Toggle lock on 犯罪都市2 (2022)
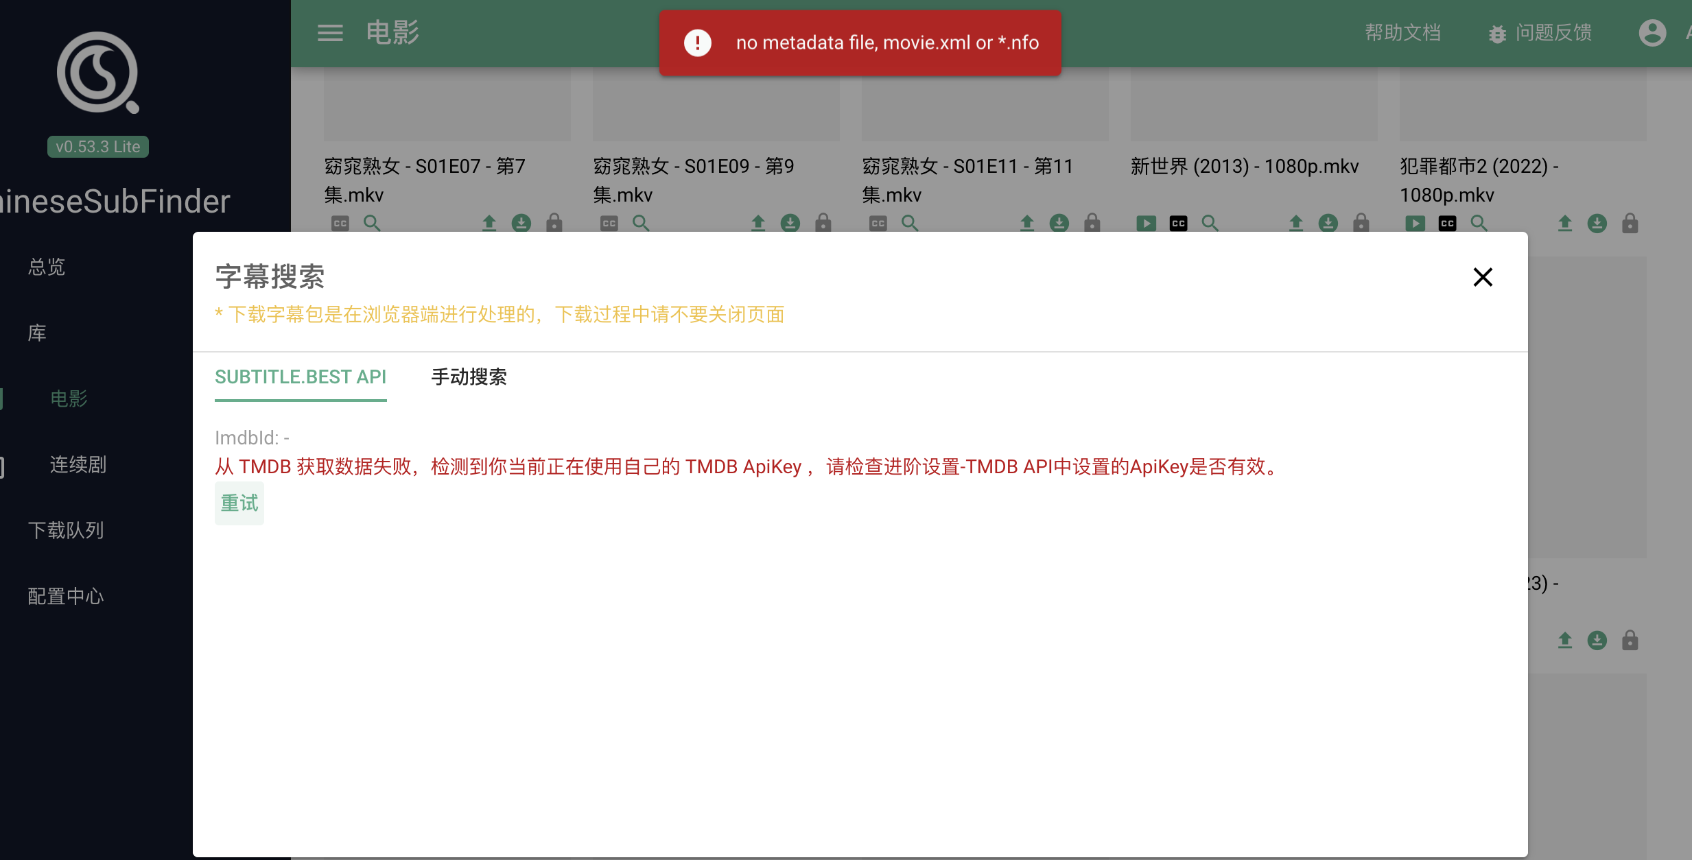The width and height of the screenshot is (1692, 860). click(x=1630, y=223)
